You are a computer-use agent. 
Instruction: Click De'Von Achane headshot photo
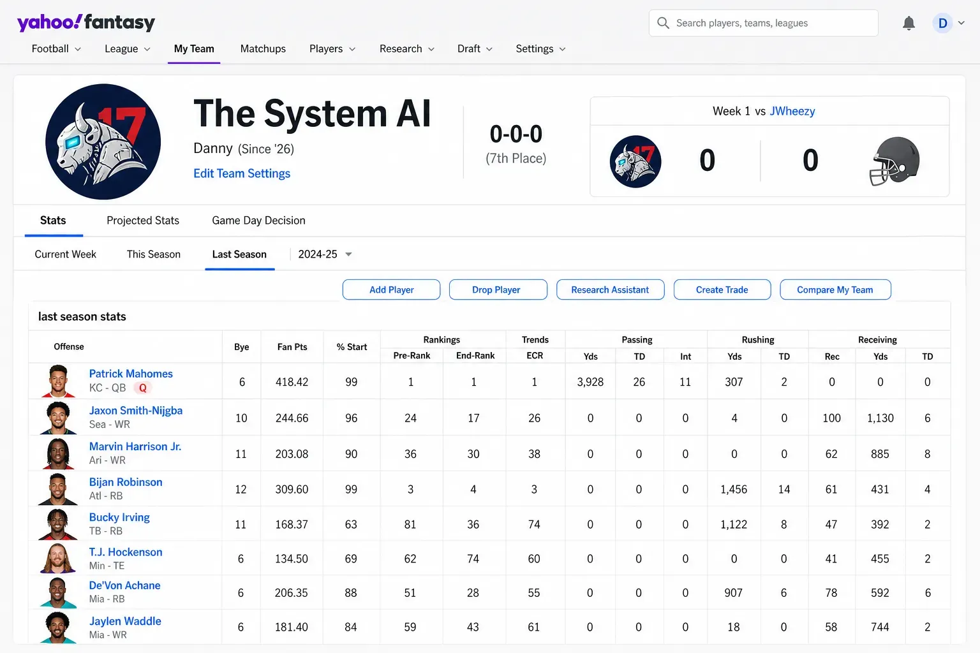click(58, 592)
